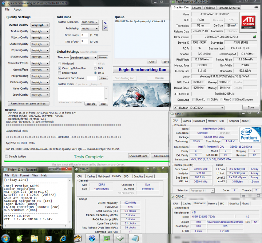The width and height of the screenshot is (262, 243).
Task: Open the About menu in benchmark tool
Action: (17, 9)
